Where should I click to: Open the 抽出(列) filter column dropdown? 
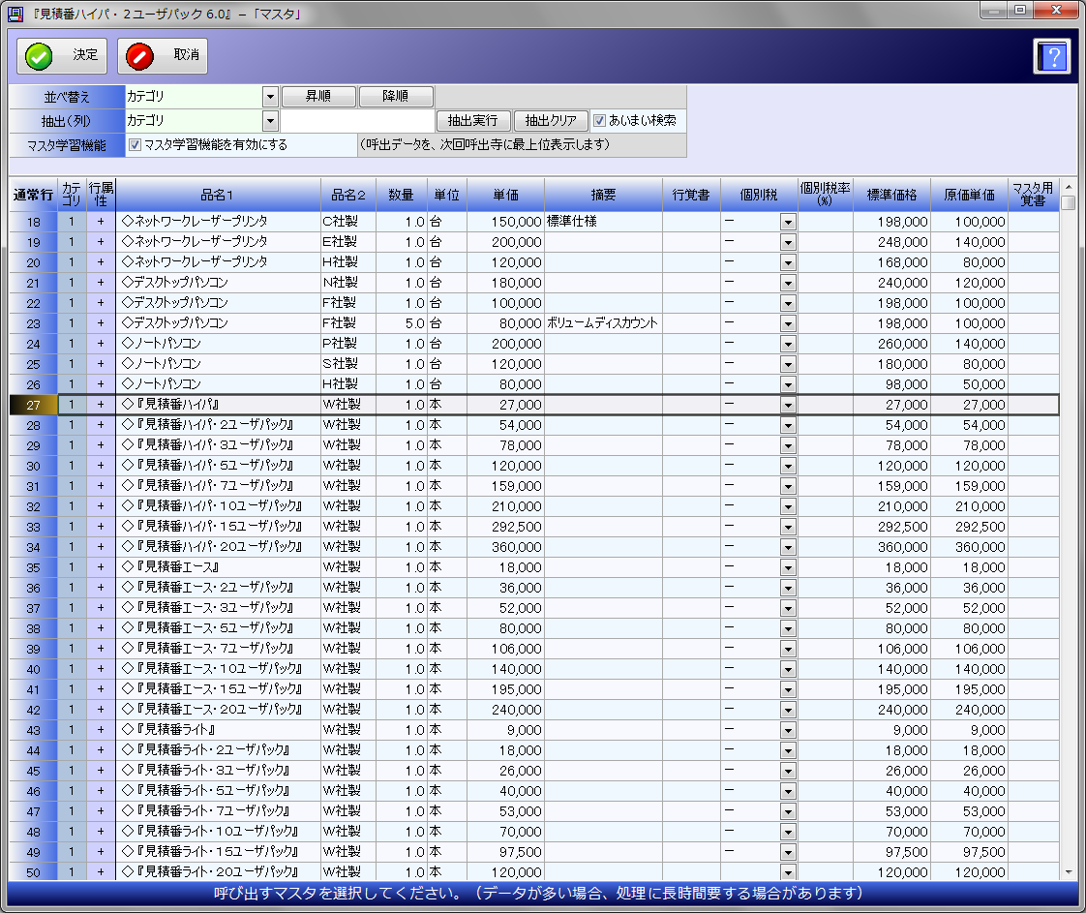[270, 120]
